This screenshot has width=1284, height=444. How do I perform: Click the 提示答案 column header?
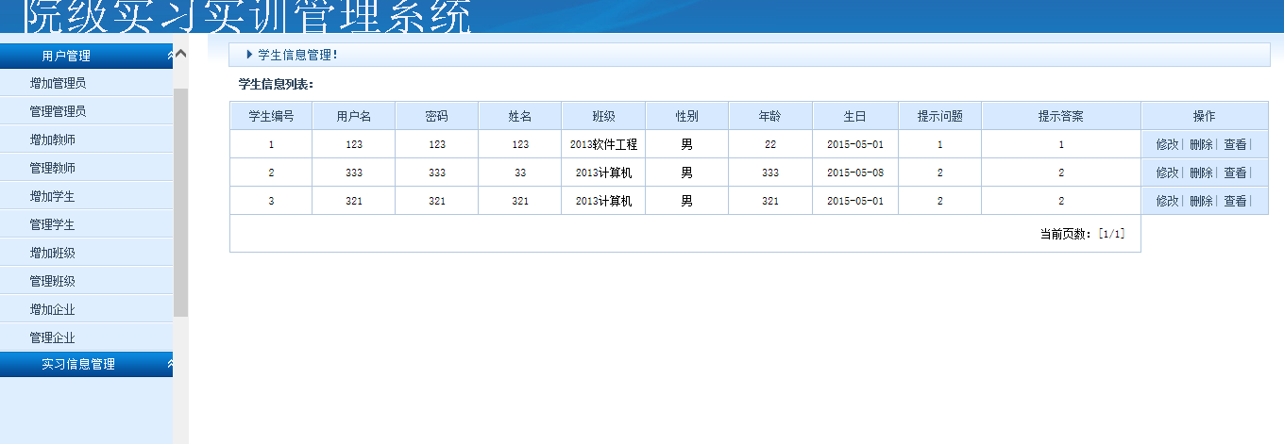(x=1061, y=116)
